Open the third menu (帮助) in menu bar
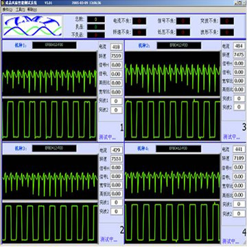Image resolution: width=247 pixels, height=247 pixels. [32, 10]
